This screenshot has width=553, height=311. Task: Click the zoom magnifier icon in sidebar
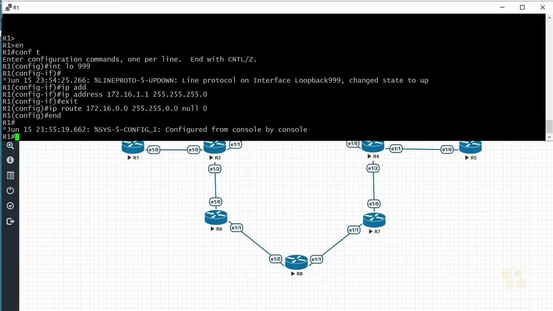(10, 146)
